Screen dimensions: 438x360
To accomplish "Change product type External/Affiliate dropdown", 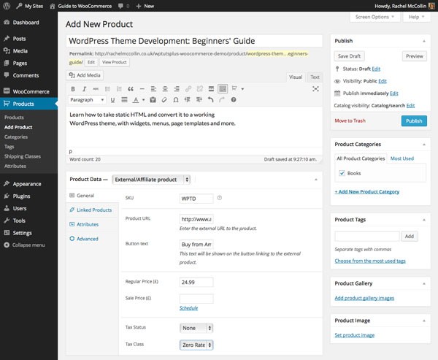I will [151, 180].
